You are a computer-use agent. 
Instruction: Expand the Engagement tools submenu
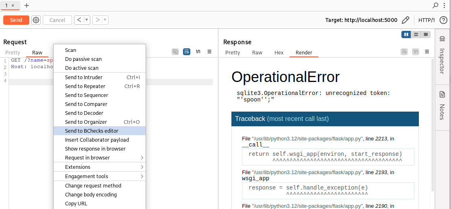[x=99, y=176]
